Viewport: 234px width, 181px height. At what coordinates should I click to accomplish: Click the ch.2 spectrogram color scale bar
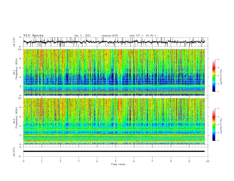tap(214, 125)
